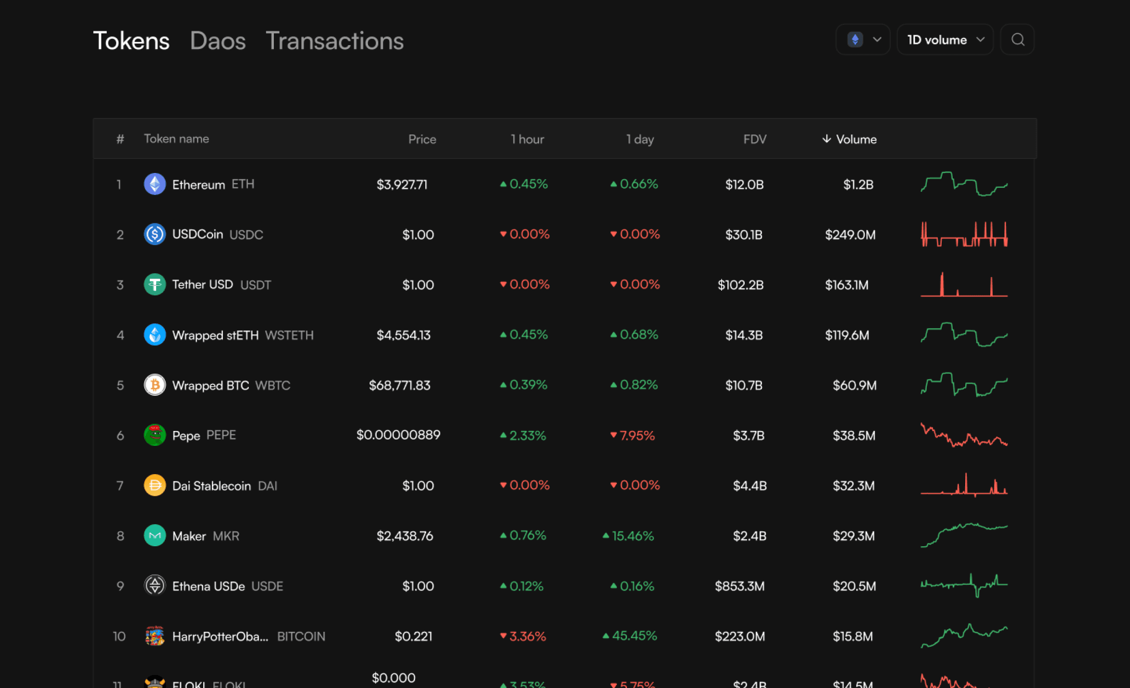
Task: Click the Ethena USDe logo icon
Action: click(155, 586)
